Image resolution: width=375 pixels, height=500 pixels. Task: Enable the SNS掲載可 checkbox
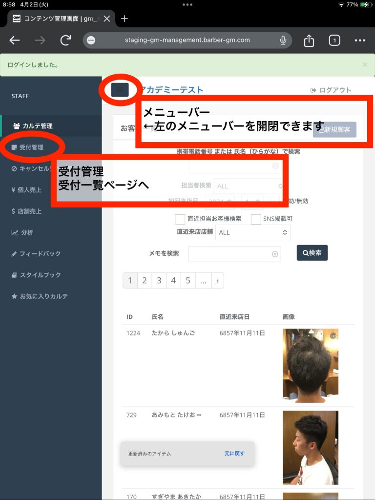click(256, 219)
